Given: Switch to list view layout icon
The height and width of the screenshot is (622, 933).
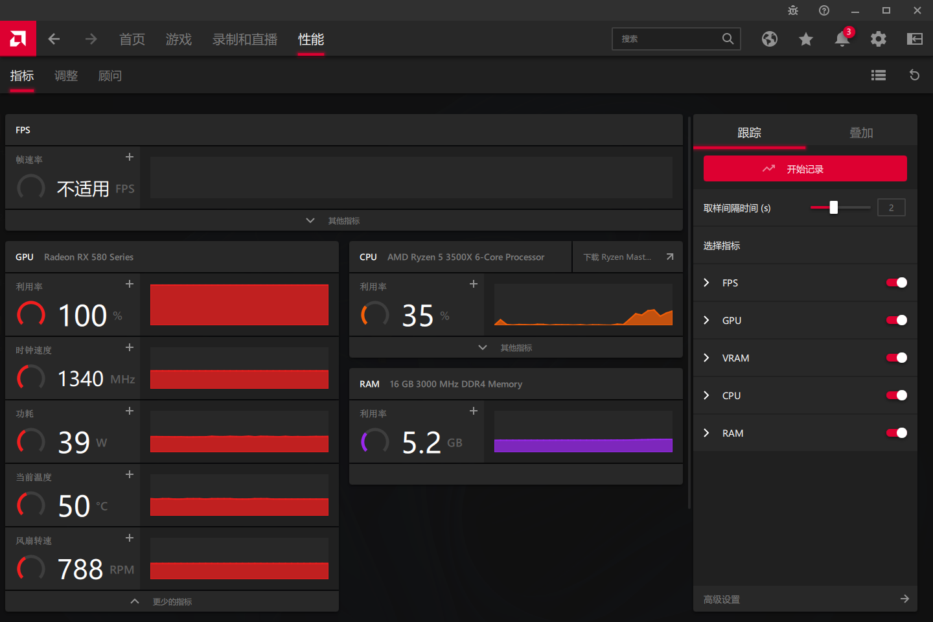Looking at the screenshot, I should pyautogui.click(x=878, y=75).
